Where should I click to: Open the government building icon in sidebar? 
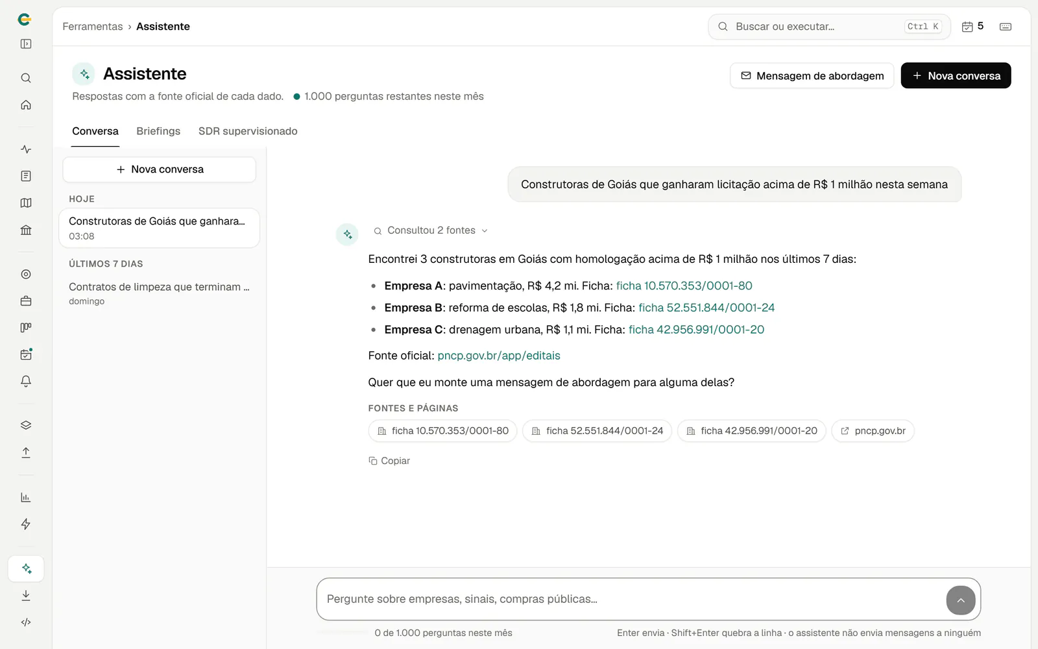[x=26, y=230]
